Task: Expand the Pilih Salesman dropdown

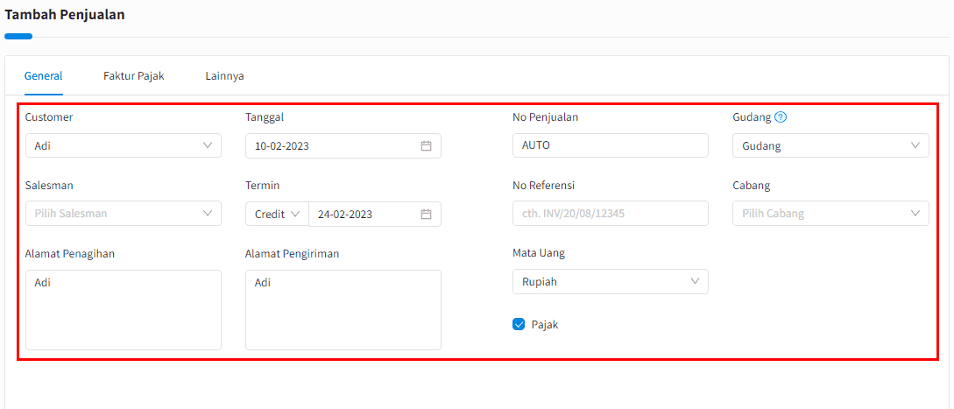Action: [123, 214]
